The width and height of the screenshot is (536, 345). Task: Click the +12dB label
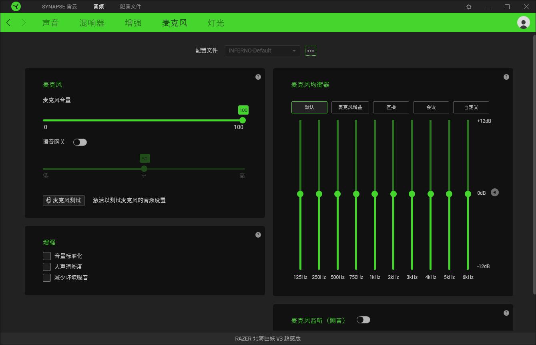484,121
